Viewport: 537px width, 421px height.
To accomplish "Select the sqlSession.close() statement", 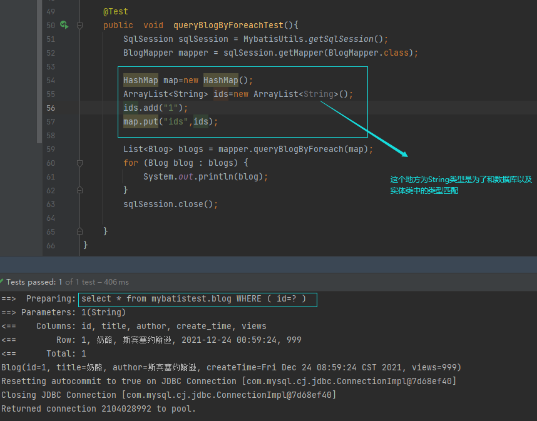I will pyautogui.click(x=170, y=204).
